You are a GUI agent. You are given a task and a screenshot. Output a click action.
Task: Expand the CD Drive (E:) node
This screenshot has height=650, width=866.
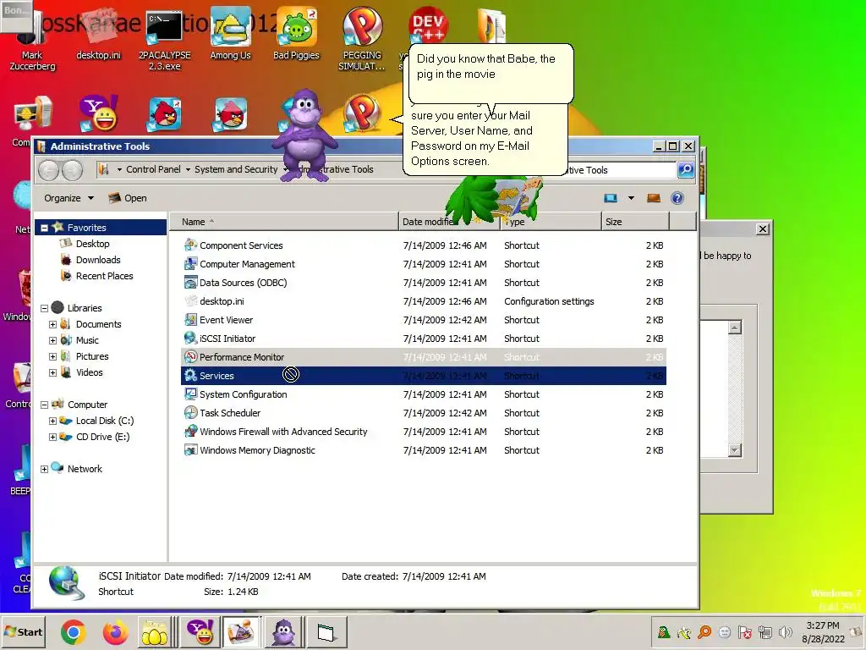tap(52, 437)
